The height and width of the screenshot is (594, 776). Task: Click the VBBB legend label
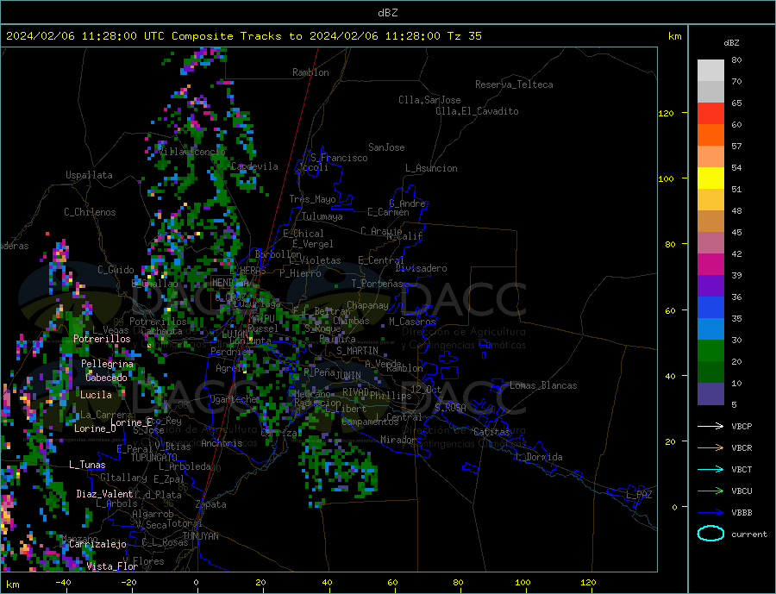click(742, 513)
